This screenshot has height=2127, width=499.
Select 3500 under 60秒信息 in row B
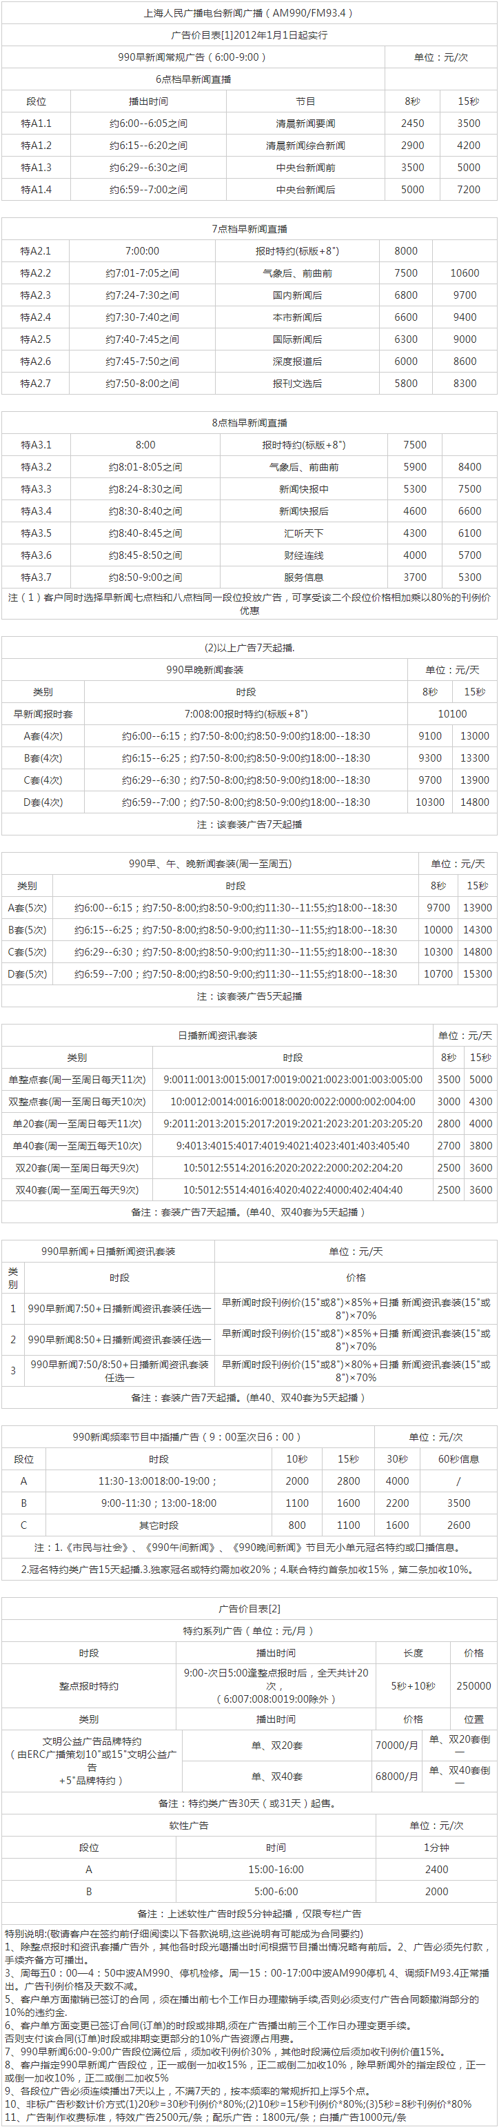click(x=458, y=1503)
